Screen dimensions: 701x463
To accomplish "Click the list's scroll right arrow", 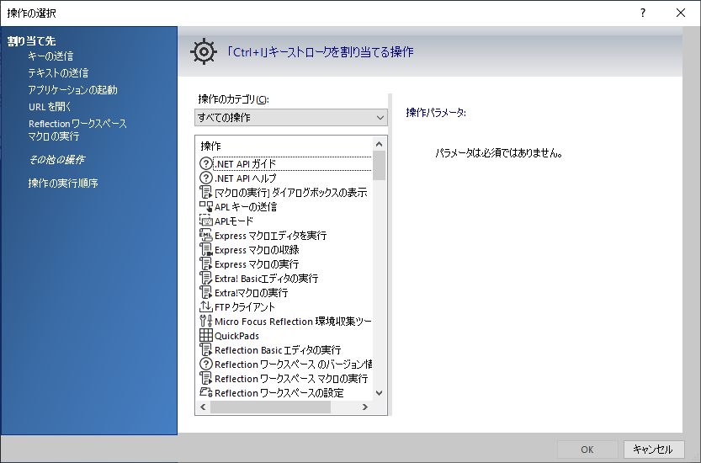I will [365, 407].
